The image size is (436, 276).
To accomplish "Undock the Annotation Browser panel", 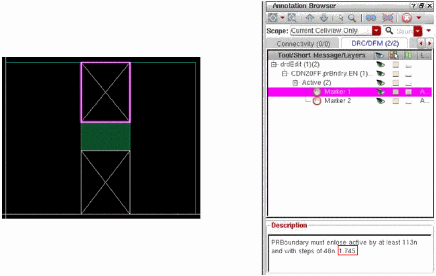I will tap(421, 6).
